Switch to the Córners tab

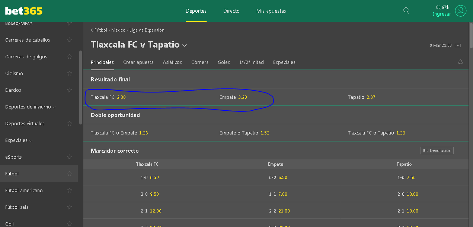(199, 62)
